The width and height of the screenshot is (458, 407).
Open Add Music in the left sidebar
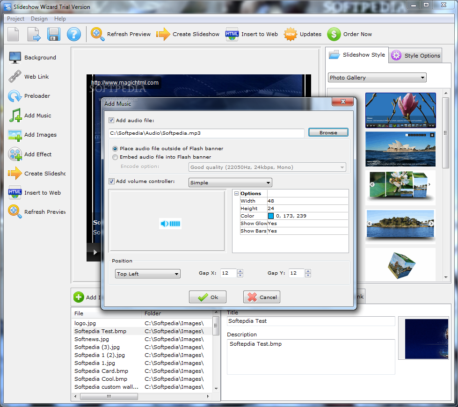coord(30,116)
